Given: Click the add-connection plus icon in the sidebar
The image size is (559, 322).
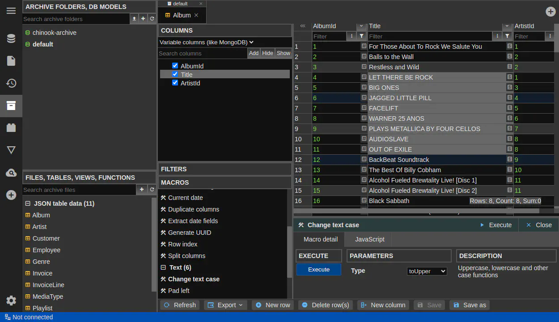Looking at the screenshot, I should (11, 195).
